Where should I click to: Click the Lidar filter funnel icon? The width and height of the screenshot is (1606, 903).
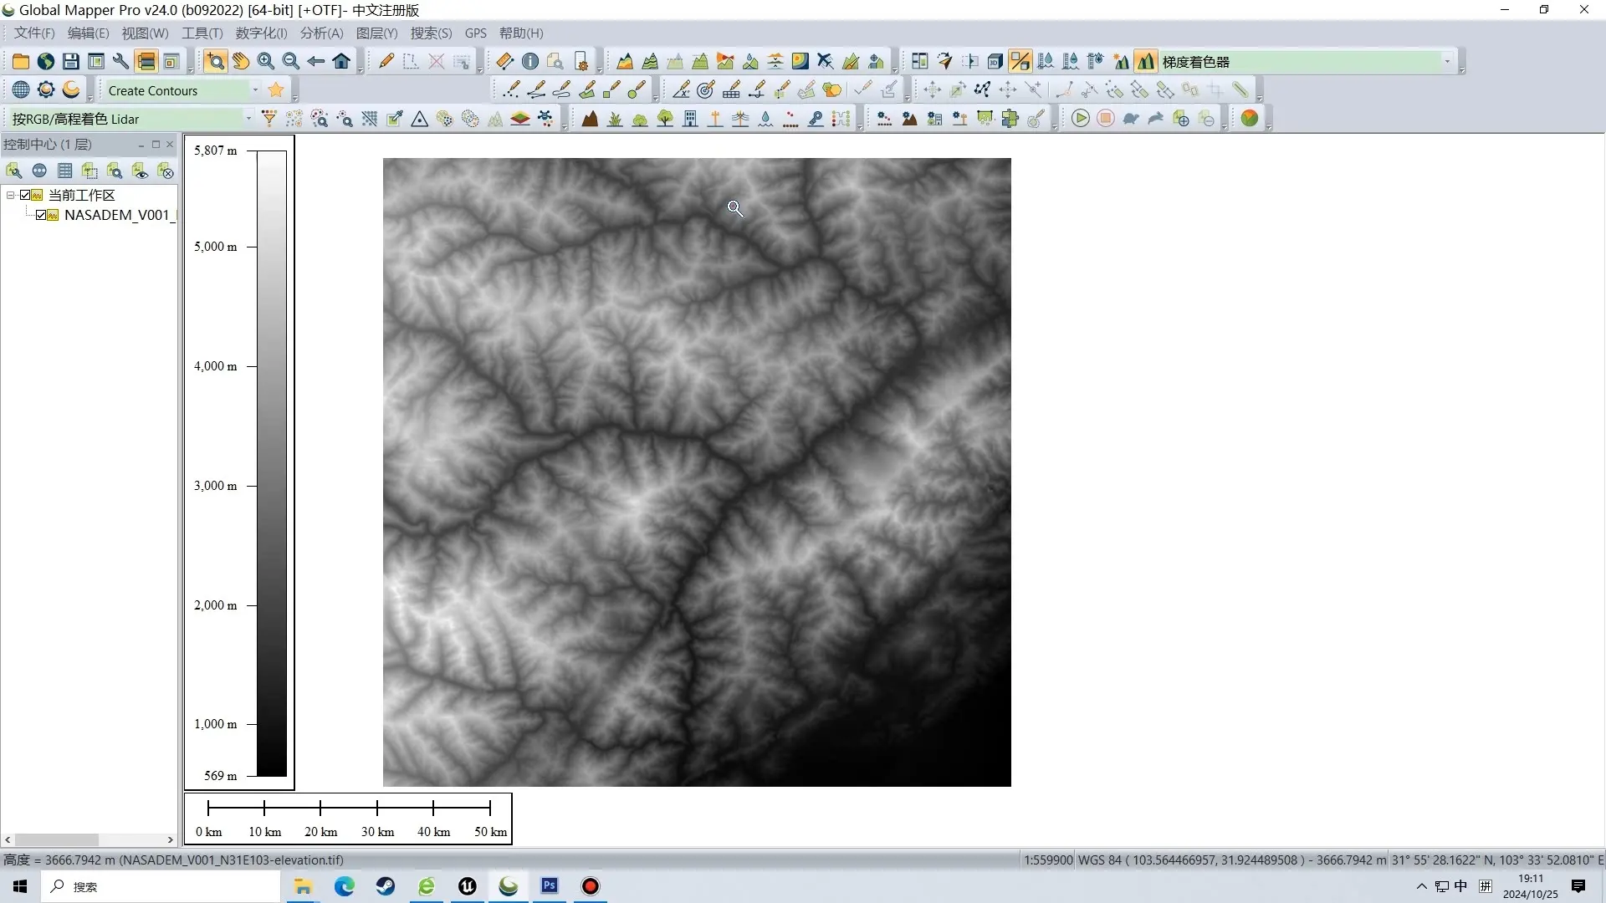coord(269,119)
